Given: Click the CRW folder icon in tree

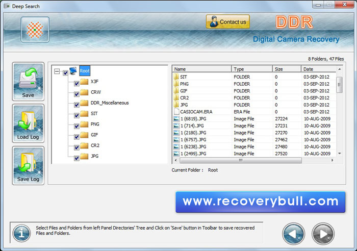Looking at the screenshot, I should click(84, 92).
